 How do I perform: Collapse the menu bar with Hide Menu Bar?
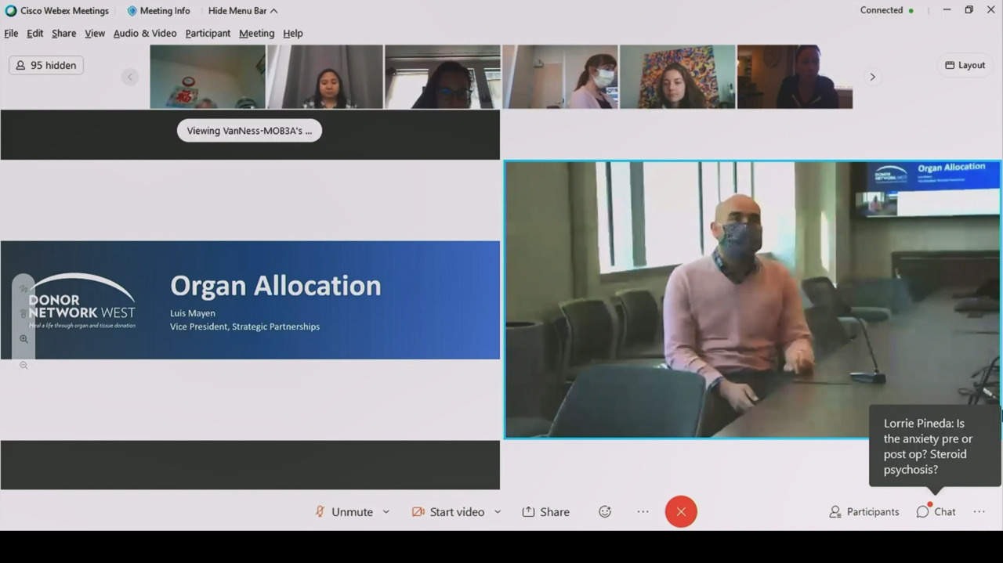[243, 11]
